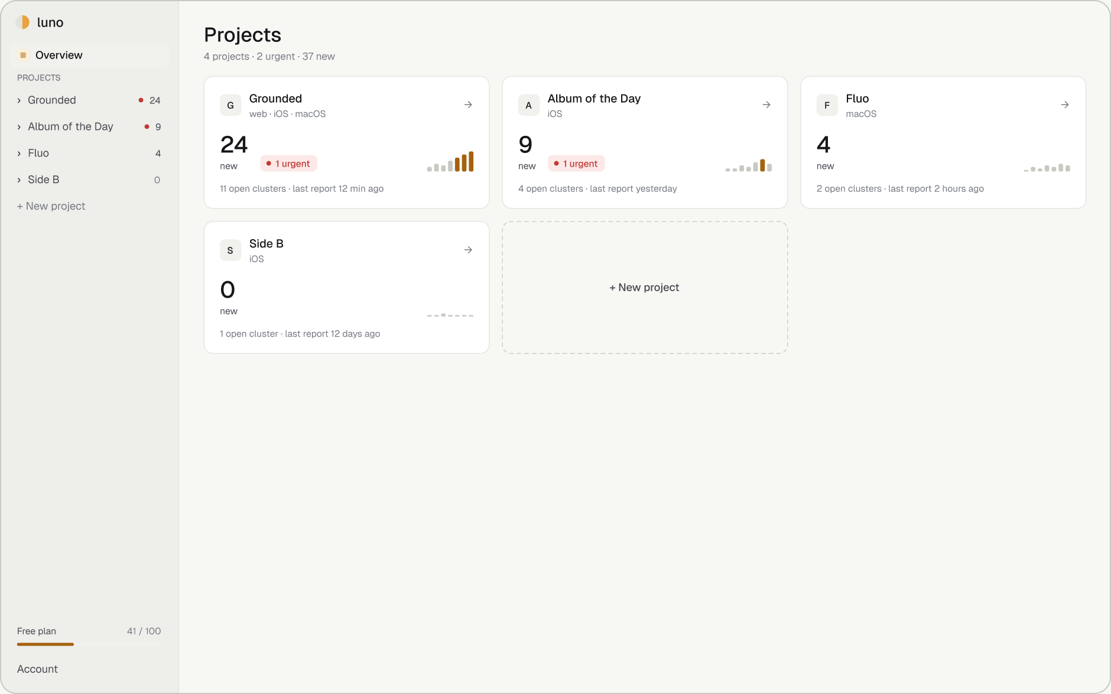Viewport: 1111px width, 694px height.
Task: Click '2 open clusters · last report 2 hours ago'
Action: click(900, 189)
